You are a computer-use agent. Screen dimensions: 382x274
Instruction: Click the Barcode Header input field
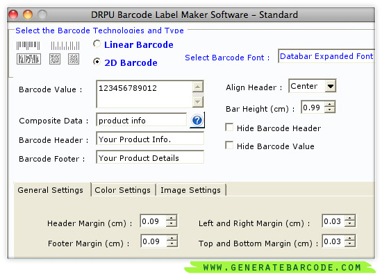[x=150, y=139]
